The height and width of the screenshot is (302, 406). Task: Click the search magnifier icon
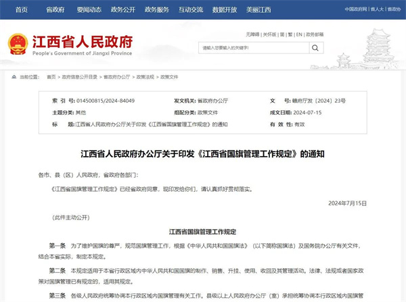pos(315,48)
